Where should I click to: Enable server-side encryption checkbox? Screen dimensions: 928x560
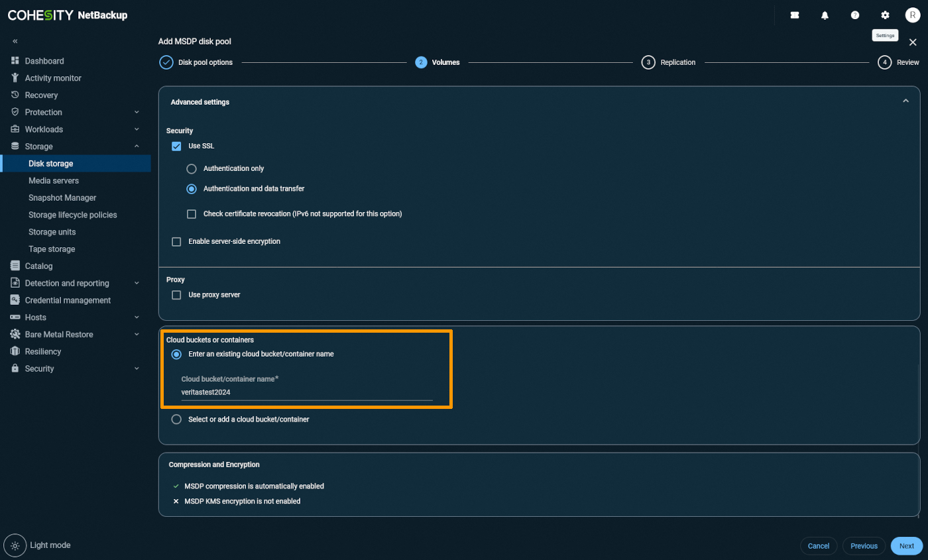[176, 242]
